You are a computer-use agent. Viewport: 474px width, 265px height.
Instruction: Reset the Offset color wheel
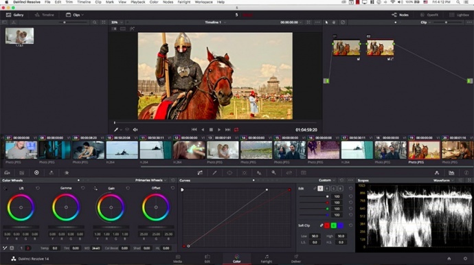[x=172, y=188]
